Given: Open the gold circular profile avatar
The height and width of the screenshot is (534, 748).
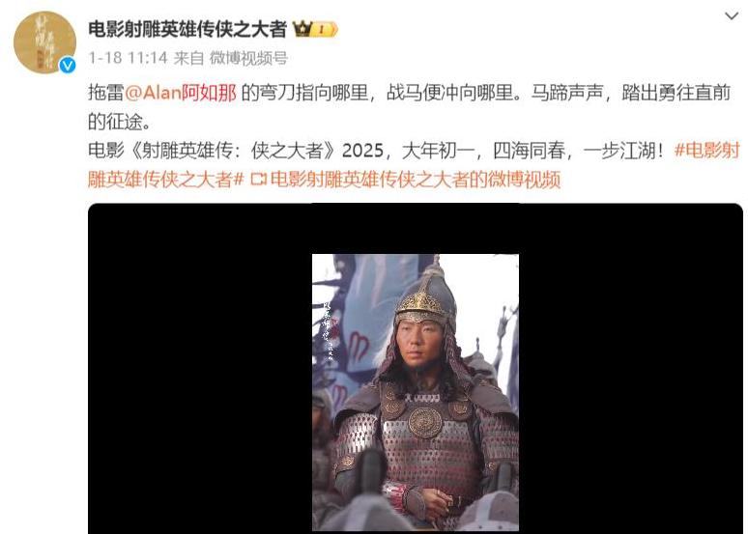Looking at the screenshot, I should tap(44, 42).
